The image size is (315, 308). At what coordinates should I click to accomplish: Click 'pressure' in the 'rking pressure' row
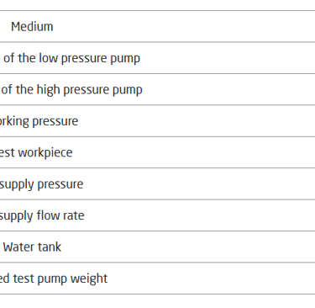[x=55, y=122]
